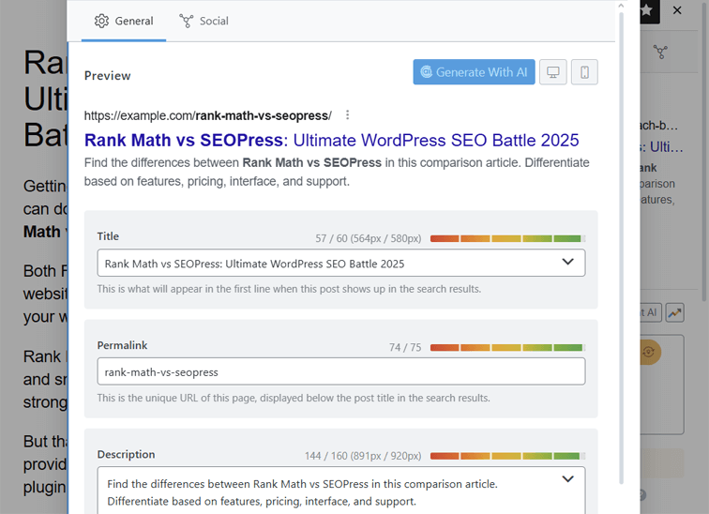The height and width of the screenshot is (514, 709).
Task: Click the Title field help text
Action: tap(289, 289)
